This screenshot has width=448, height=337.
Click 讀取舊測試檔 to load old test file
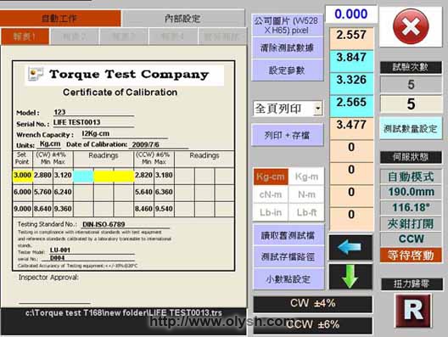tap(288, 235)
